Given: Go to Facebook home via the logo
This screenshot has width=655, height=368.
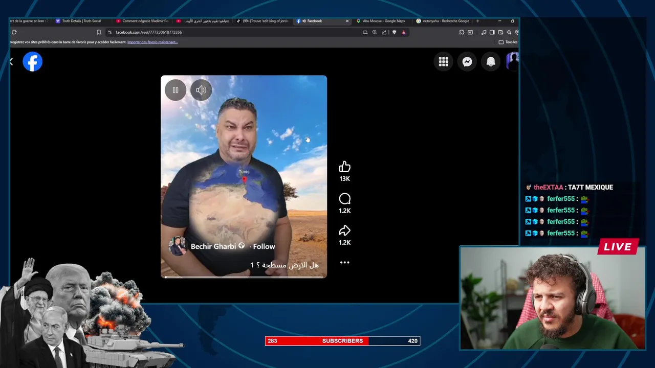Looking at the screenshot, I should coord(32,61).
